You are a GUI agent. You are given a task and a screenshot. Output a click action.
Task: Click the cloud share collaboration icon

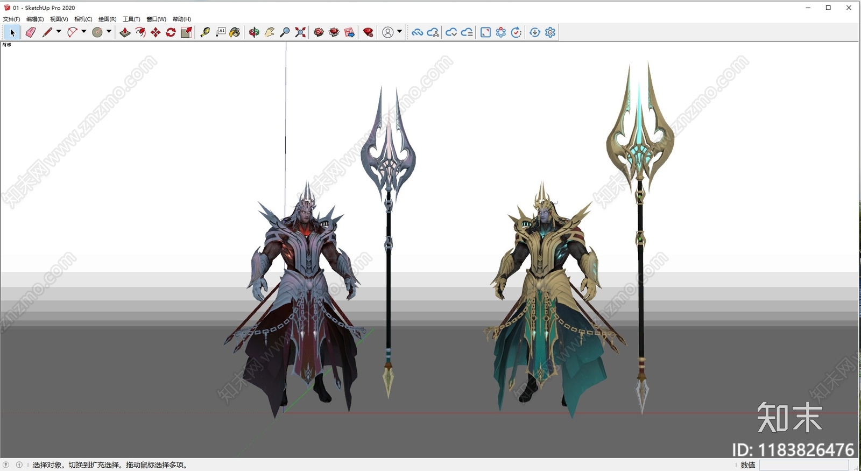tap(433, 32)
